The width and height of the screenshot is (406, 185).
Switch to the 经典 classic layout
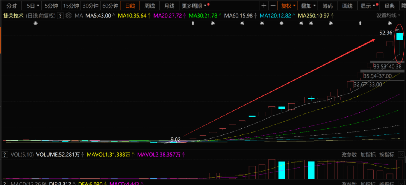390,6
